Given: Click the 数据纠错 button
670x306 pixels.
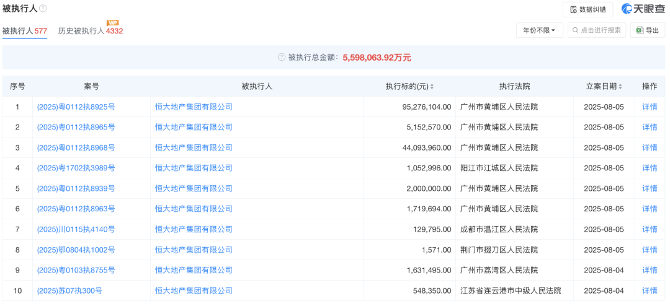Looking at the screenshot, I should point(587,9).
